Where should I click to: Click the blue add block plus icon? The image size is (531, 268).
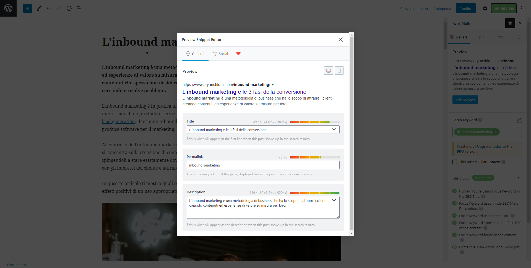coord(28,8)
